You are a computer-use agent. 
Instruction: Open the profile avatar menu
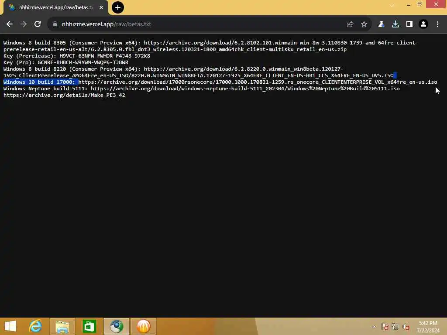click(x=423, y=24)
